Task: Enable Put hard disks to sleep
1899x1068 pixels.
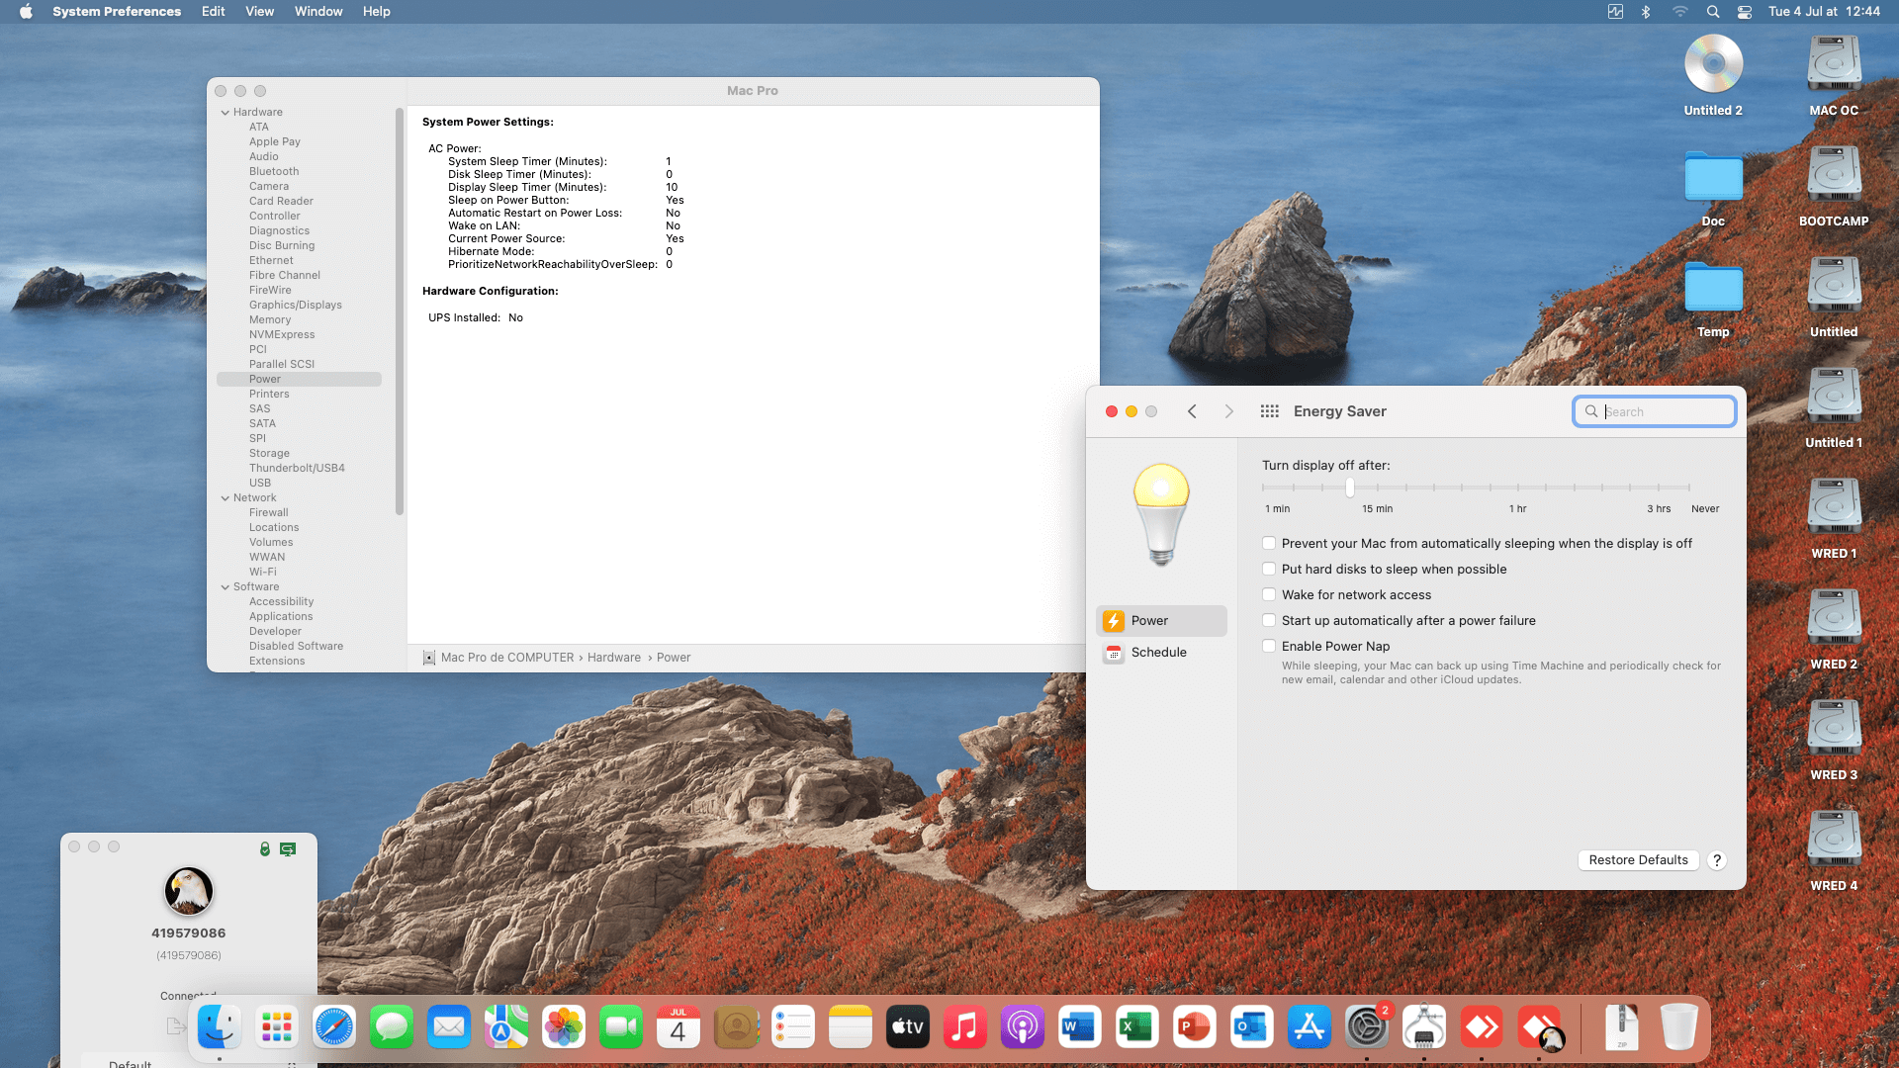Action: tap(1269, 569)
